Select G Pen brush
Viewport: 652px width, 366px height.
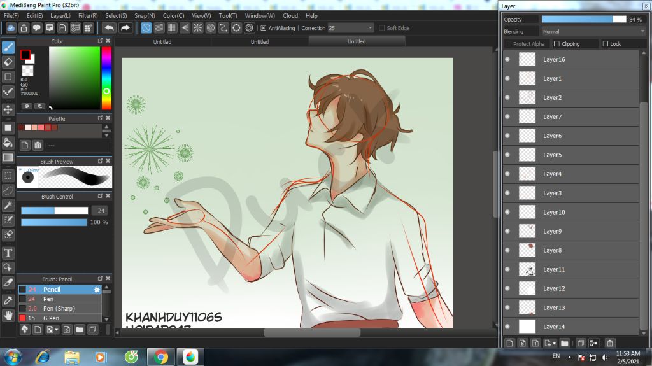pyautogui.click(x=59, y=318)
